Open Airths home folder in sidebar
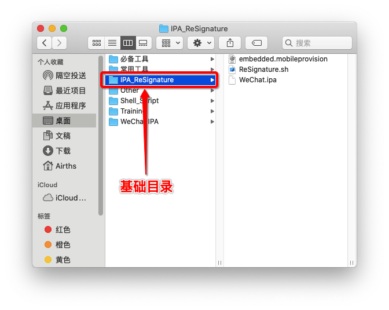This screenshot has height=310, width=389. tap(65, 166)
